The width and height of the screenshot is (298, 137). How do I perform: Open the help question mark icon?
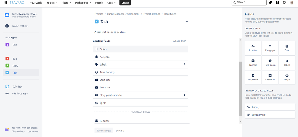click(277, 3)
